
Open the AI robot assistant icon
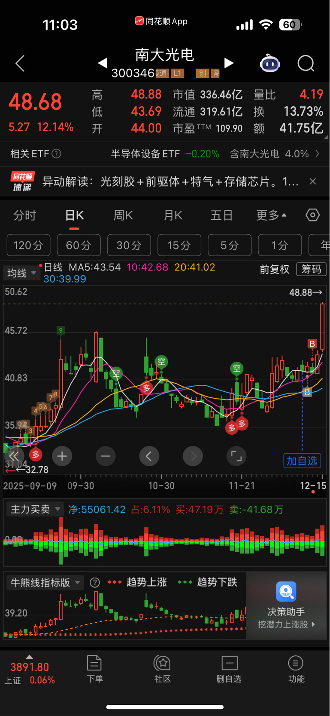pyautogui.click(x=270, y=64)
